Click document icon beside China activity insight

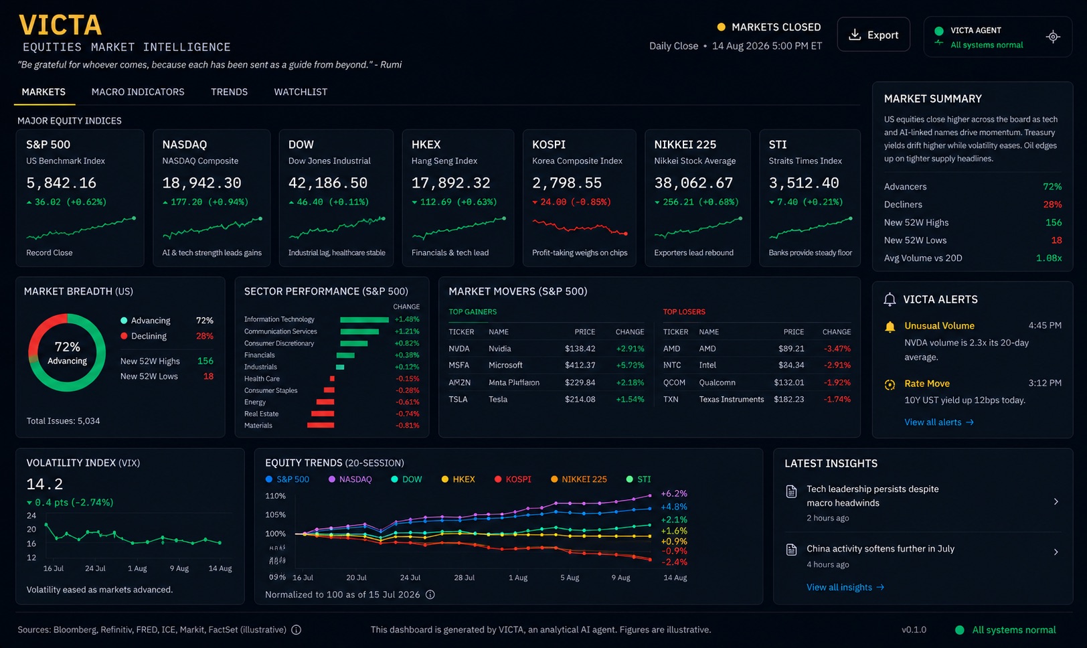(791, 550)
